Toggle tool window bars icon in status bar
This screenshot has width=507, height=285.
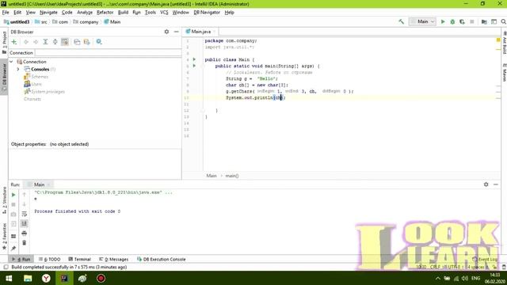(6, 268)
